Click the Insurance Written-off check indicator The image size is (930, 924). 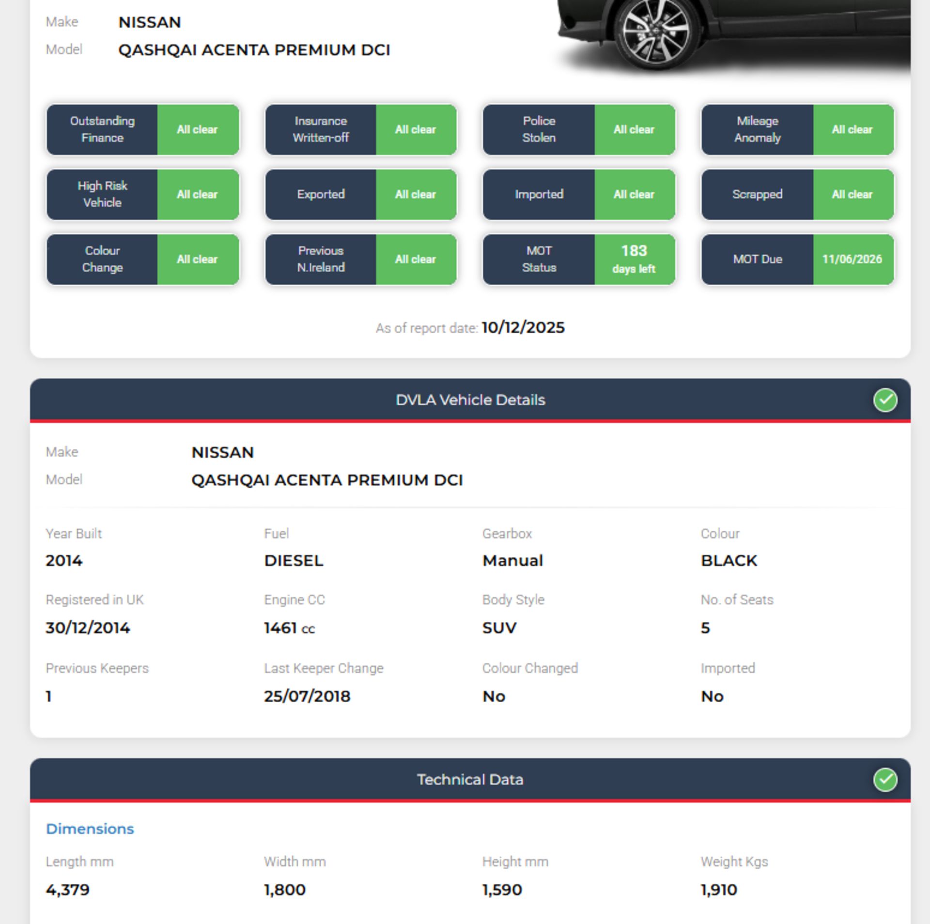point(360,130)
